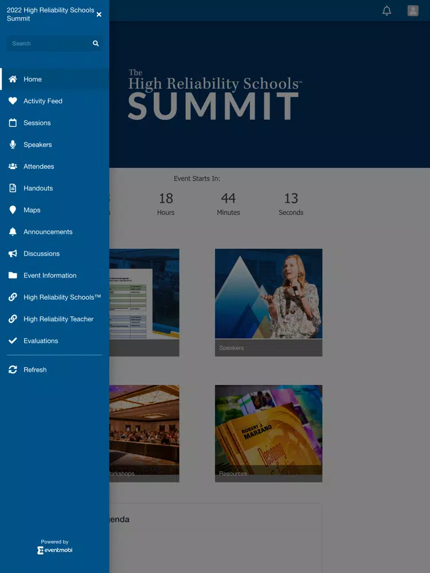
Task: Click the eventmobi logo link
Action: click(x=55, y=550)
